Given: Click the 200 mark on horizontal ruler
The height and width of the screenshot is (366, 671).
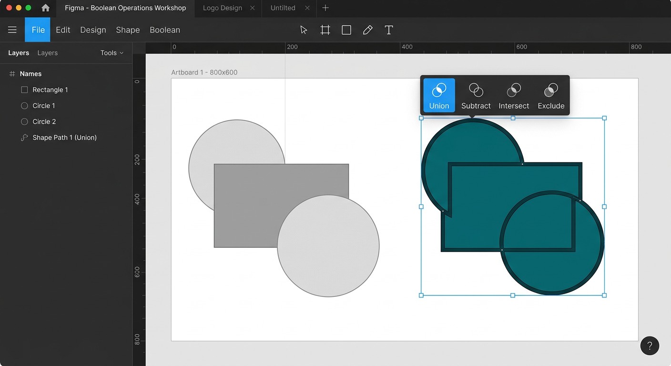Looking at the screenshot, I should (292, 47).
